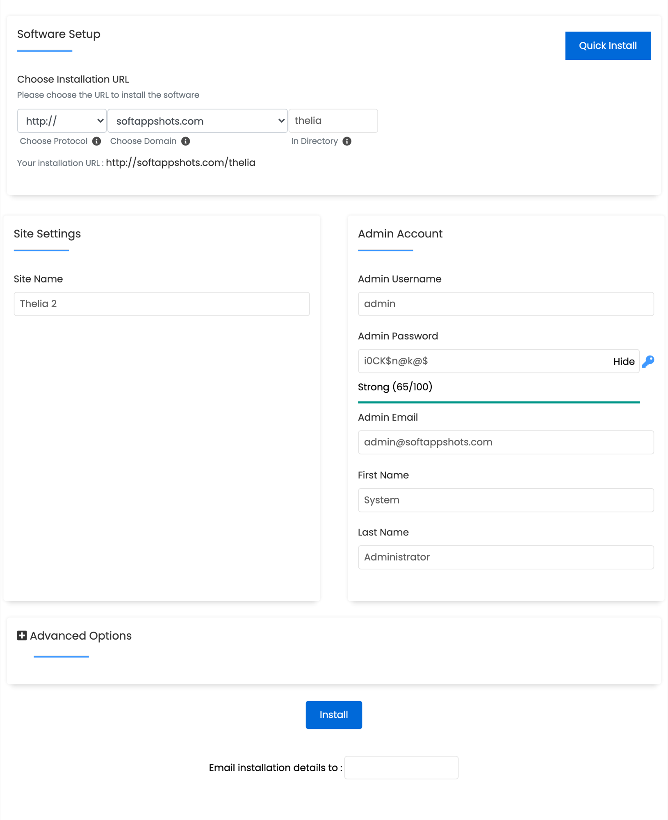The image size is (668, 820).
Task: Open the softappshots.com domain dropdown
Action: pos(197,121)
